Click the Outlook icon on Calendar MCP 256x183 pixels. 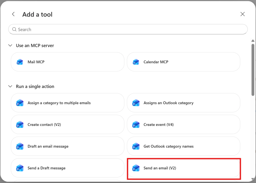[136, 62]
